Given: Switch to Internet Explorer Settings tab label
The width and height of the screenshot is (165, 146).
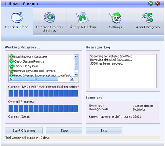Looking at the screenshot, I should (49, 29).
